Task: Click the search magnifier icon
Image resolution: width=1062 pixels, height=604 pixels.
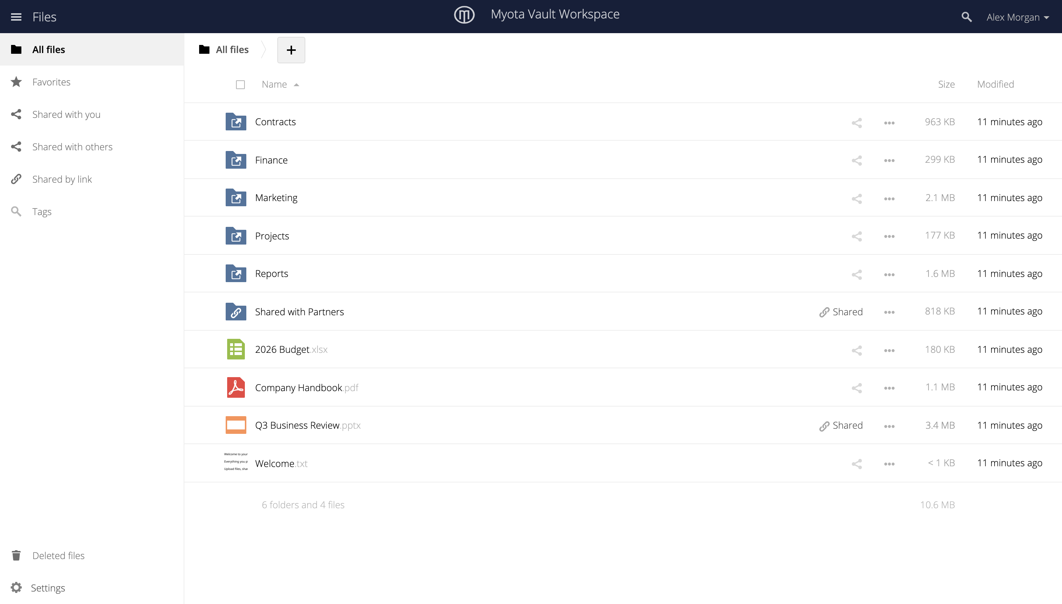Action: [x=966, y=17]
